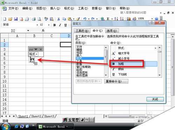Viewport: 175px width, 130px height.
Task: Click the 关闭 button in dialog
Action: click(155, 99)
